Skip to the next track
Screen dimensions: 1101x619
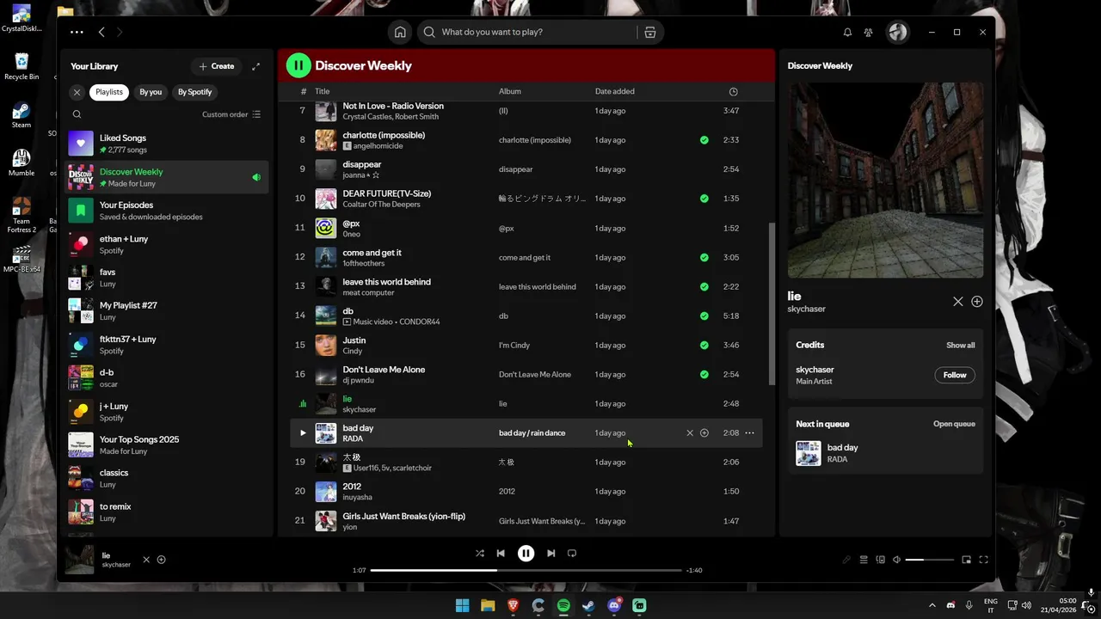click(551, 554)
